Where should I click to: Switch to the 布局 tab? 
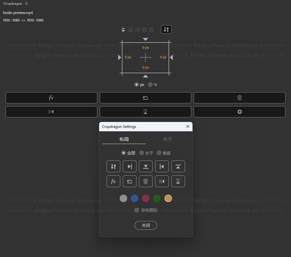click(124, 139)
